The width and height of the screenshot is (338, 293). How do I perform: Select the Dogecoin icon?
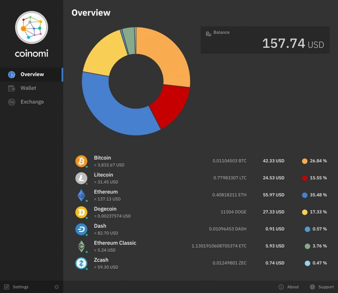(x=82, y=212)
